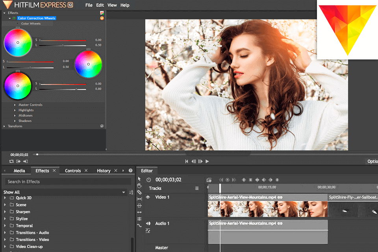378x252 pixels.
Task: Close the History tab
Action: [x=116, y=170]
